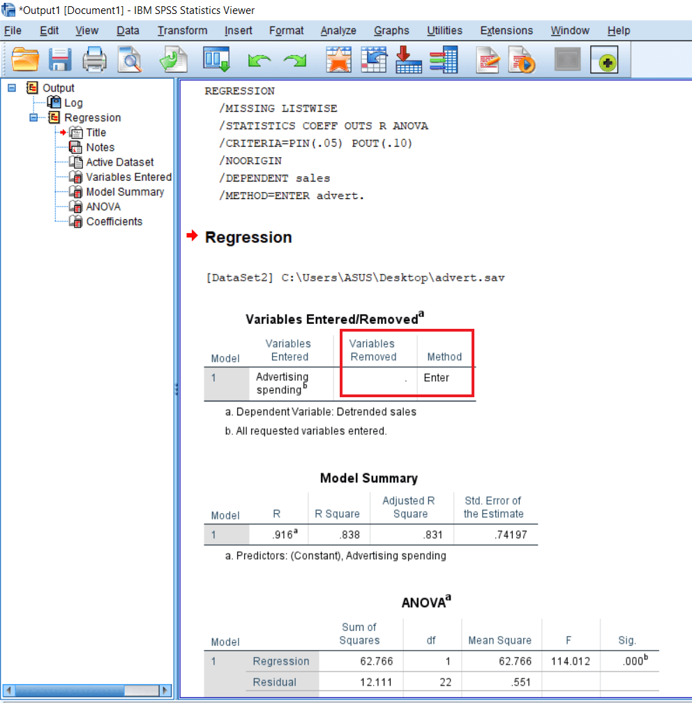The width and height of the screenshot is (692, 703).
Task: Open the Graphs menu
Action: [391, 31]
